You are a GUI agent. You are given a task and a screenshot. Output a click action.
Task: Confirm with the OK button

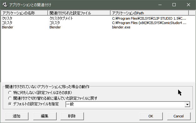click(151, 116)
